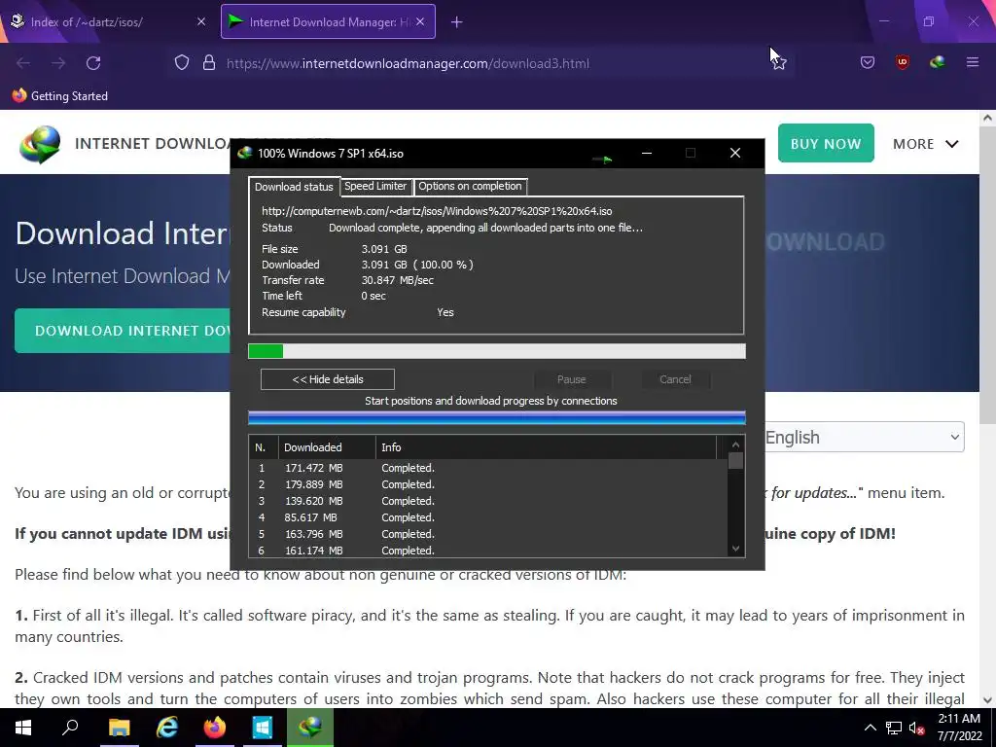Screen dimensions: 996x747
Task: Select connection row 85.617 MB
Action: click(489, 517)
